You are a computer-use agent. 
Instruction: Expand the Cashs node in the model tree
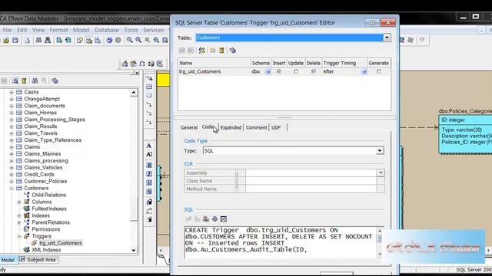pos(12,92)
